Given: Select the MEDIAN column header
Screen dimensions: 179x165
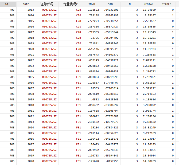Looking at the screenshot, I should click(x=149, y=4).
